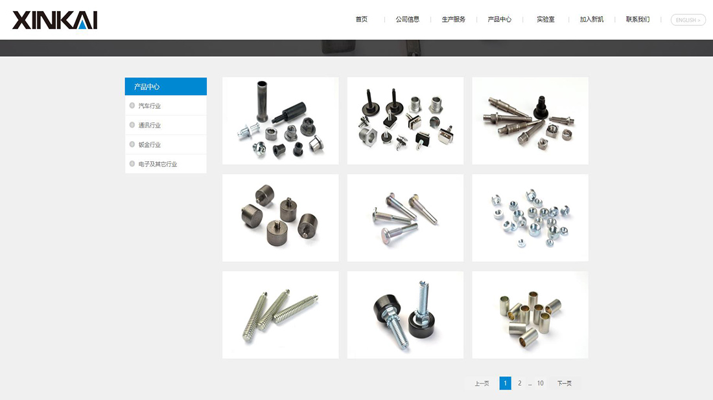Navigate to 生产服务 section
The image size is (713, 400).
point(453,19)
